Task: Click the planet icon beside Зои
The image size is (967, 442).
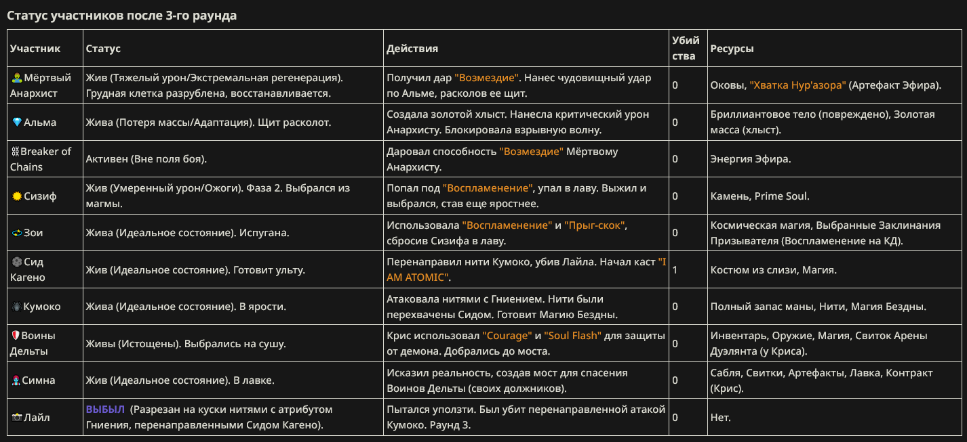Action: coord(17,233)
